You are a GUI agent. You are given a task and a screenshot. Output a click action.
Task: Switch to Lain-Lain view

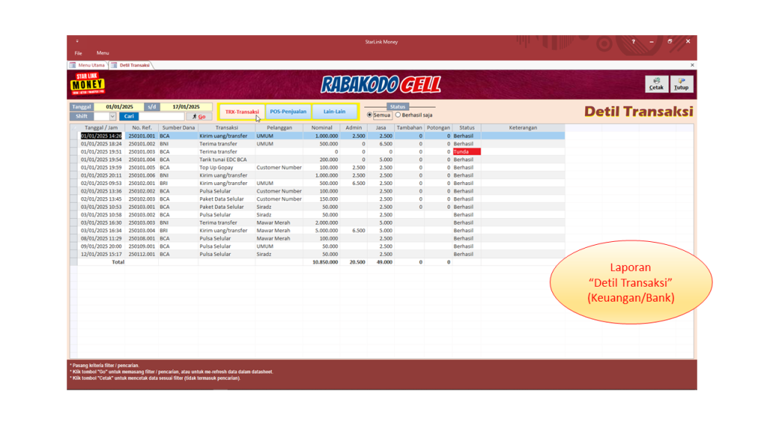point(334,112)
